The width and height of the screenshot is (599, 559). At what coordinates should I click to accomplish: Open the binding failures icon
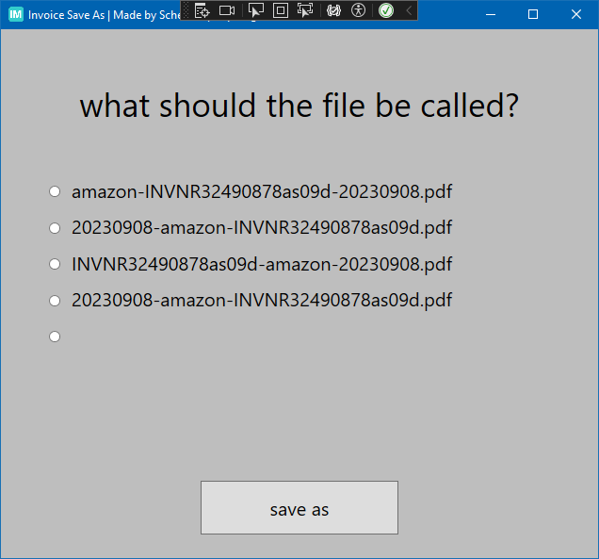tap(333, 10)
